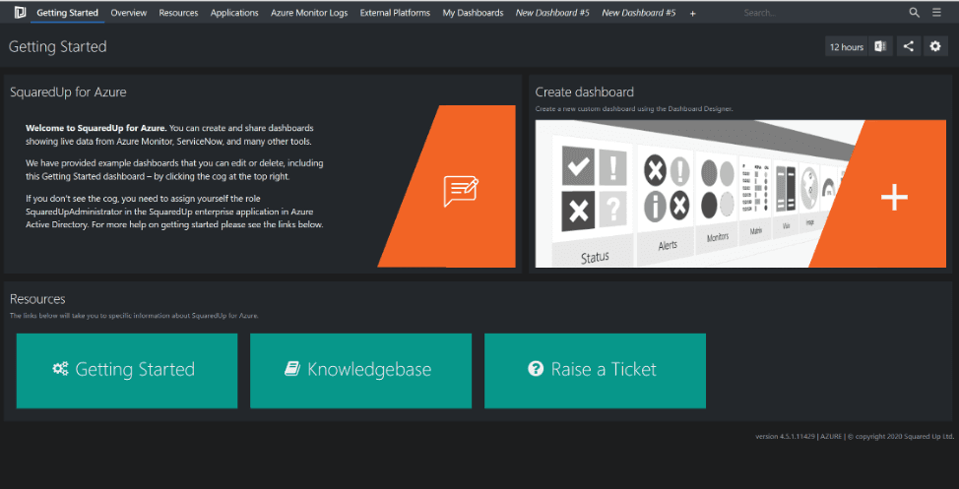Change the 12 hours timeframe
Screen dimensions: 959x489
click(847, 46)
